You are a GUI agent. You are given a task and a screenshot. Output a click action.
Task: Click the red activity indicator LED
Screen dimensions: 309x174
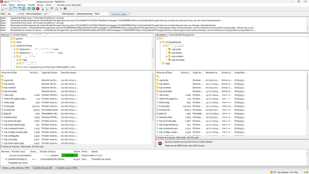[307, 172]
